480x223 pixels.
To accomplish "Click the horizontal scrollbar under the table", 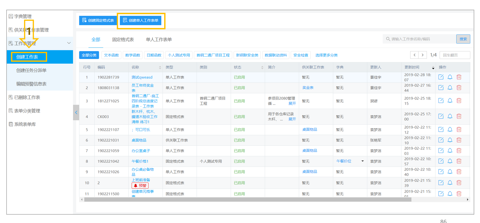I will click(247, 200).
